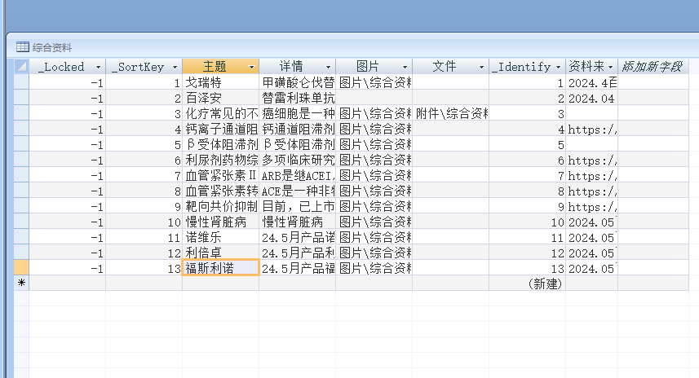Select row selector for the 福斯利诺 record
This screenshot has width=699, height=378.
pyautogui.click(x=21, y=267)
